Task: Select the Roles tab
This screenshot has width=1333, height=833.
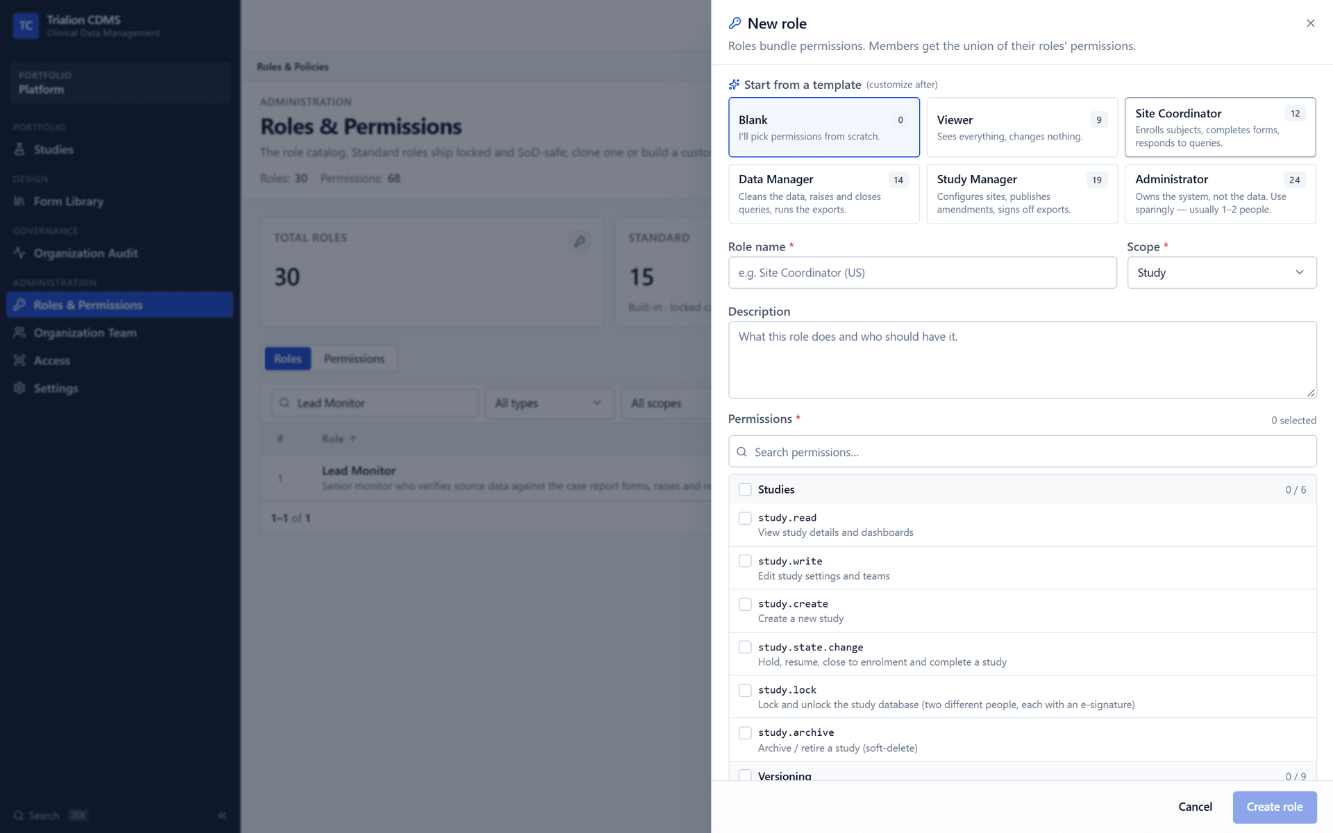Action: [287, 359]
